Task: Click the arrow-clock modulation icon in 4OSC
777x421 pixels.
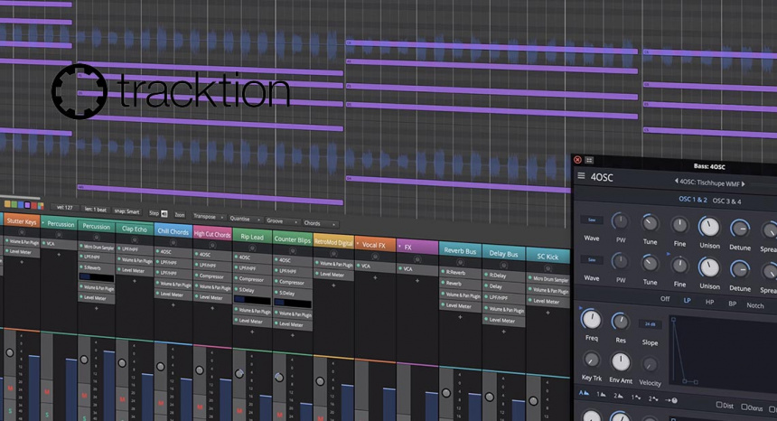Action: click(671, 399)
